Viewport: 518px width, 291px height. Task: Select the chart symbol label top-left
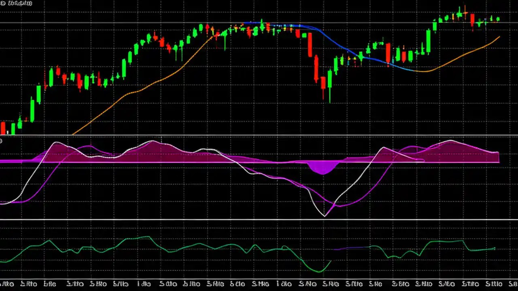(16, 3)
